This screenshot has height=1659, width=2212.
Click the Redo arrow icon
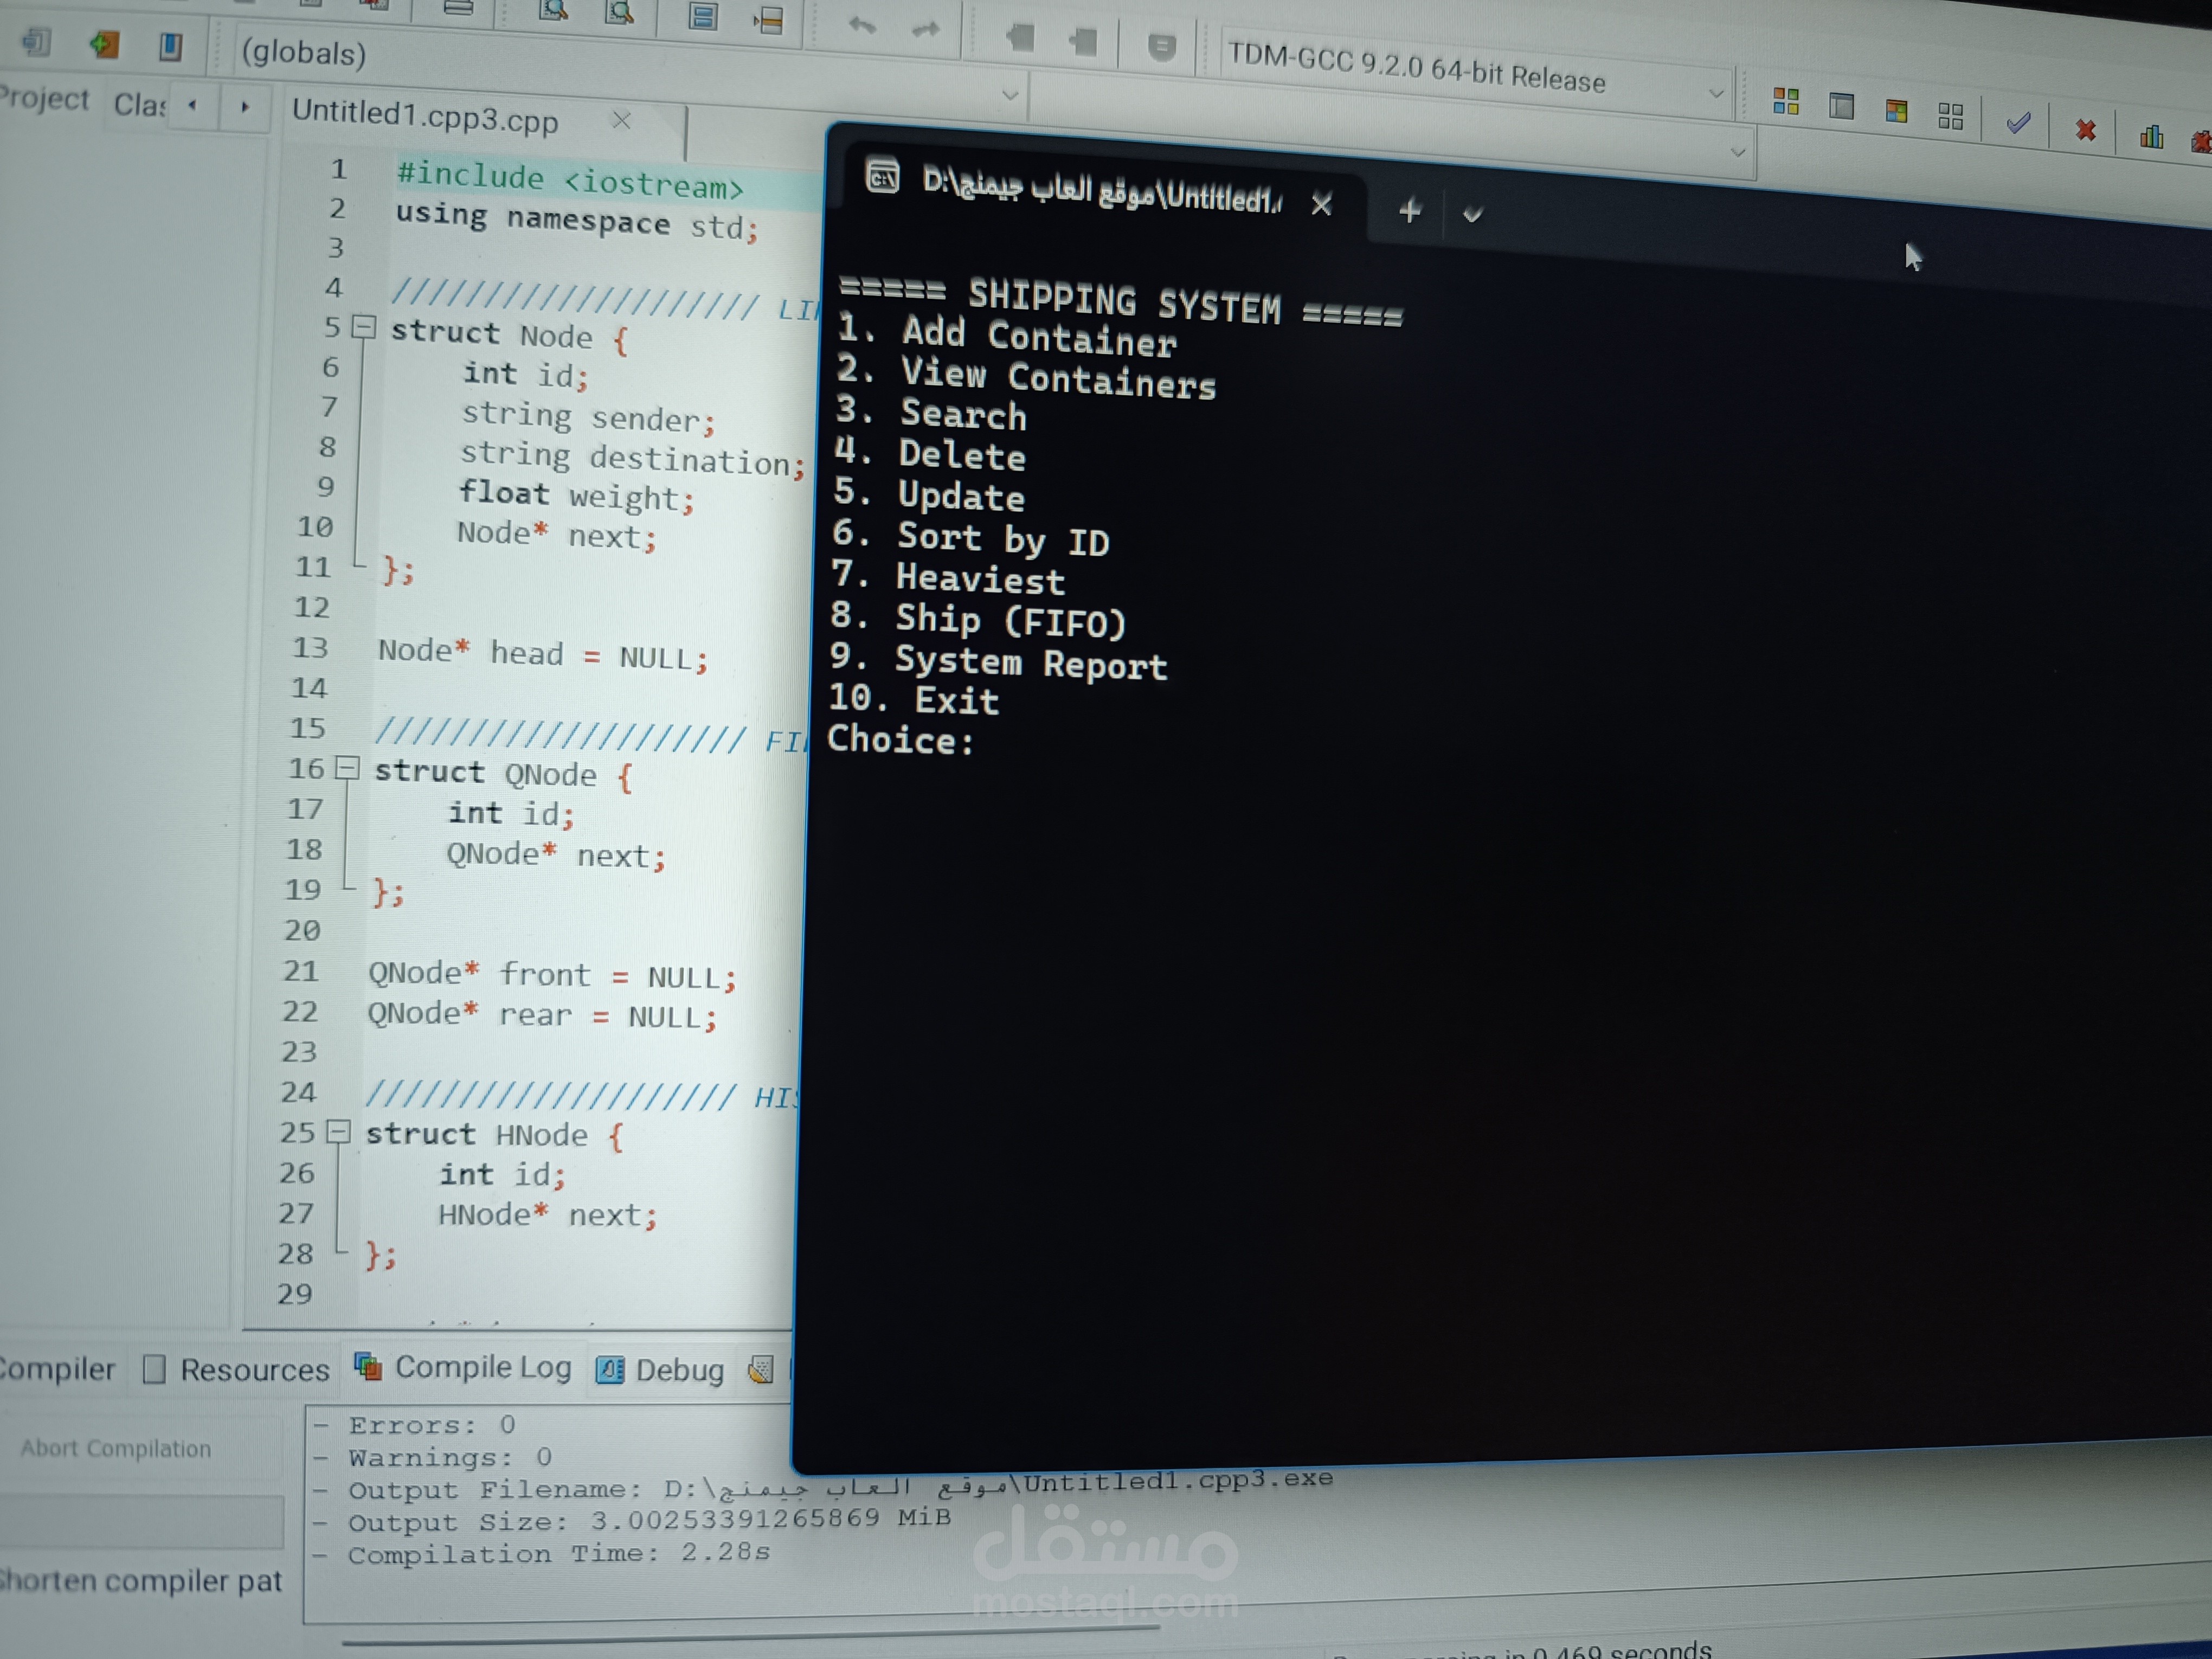[926, 29]
